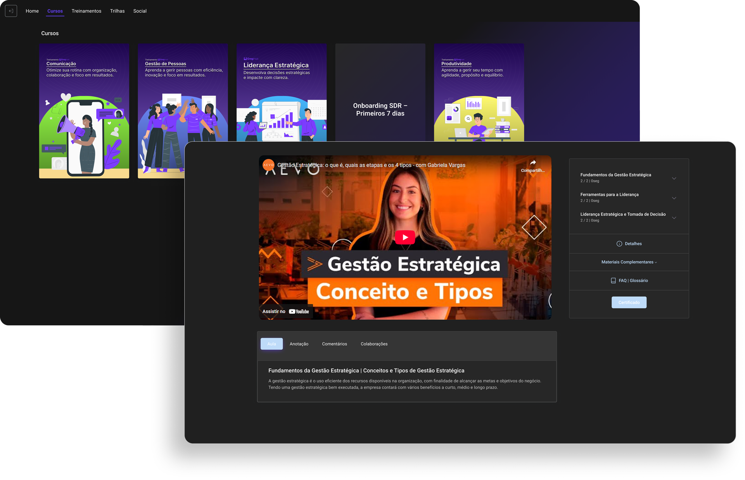745x480 pixels.
Task: Click the share arrow icon on video
Action: pyautogui.click(x=532, y=163)
